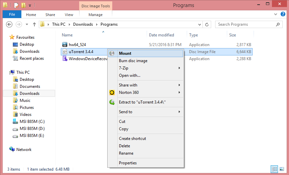This screenshot has width=289, height=175.
Task: Click the Mount disc icon in context menu
Action: (112, 53)
